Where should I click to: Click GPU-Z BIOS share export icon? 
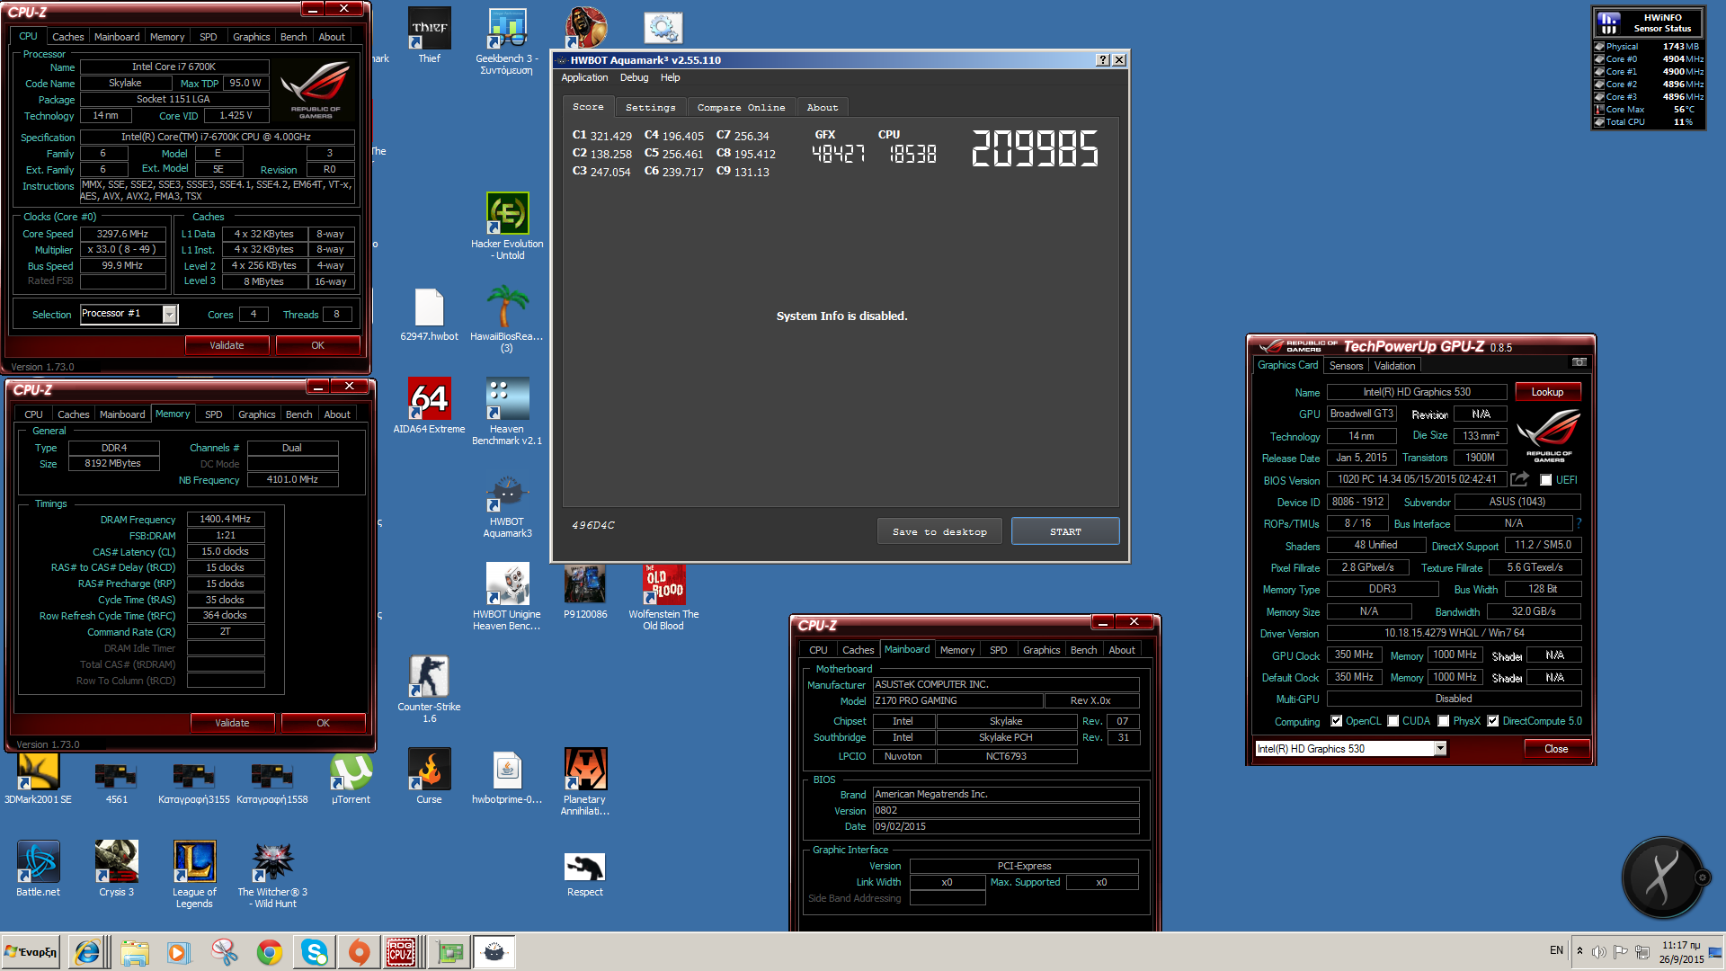(1519, 479)
